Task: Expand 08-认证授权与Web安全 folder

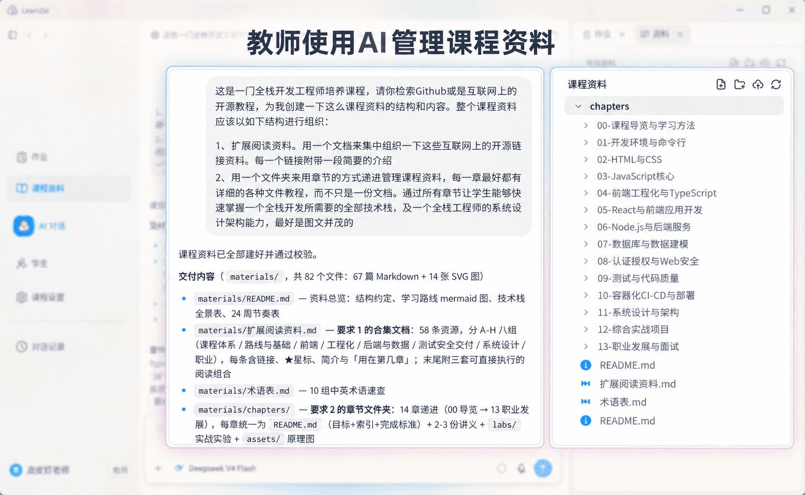Action: click(x=586, y=261)
